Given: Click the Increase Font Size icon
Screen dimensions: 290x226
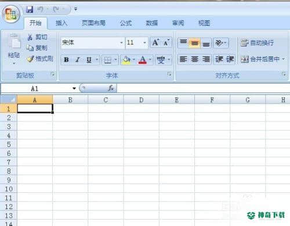Looking at the screenshot, I should click(156, 42).
